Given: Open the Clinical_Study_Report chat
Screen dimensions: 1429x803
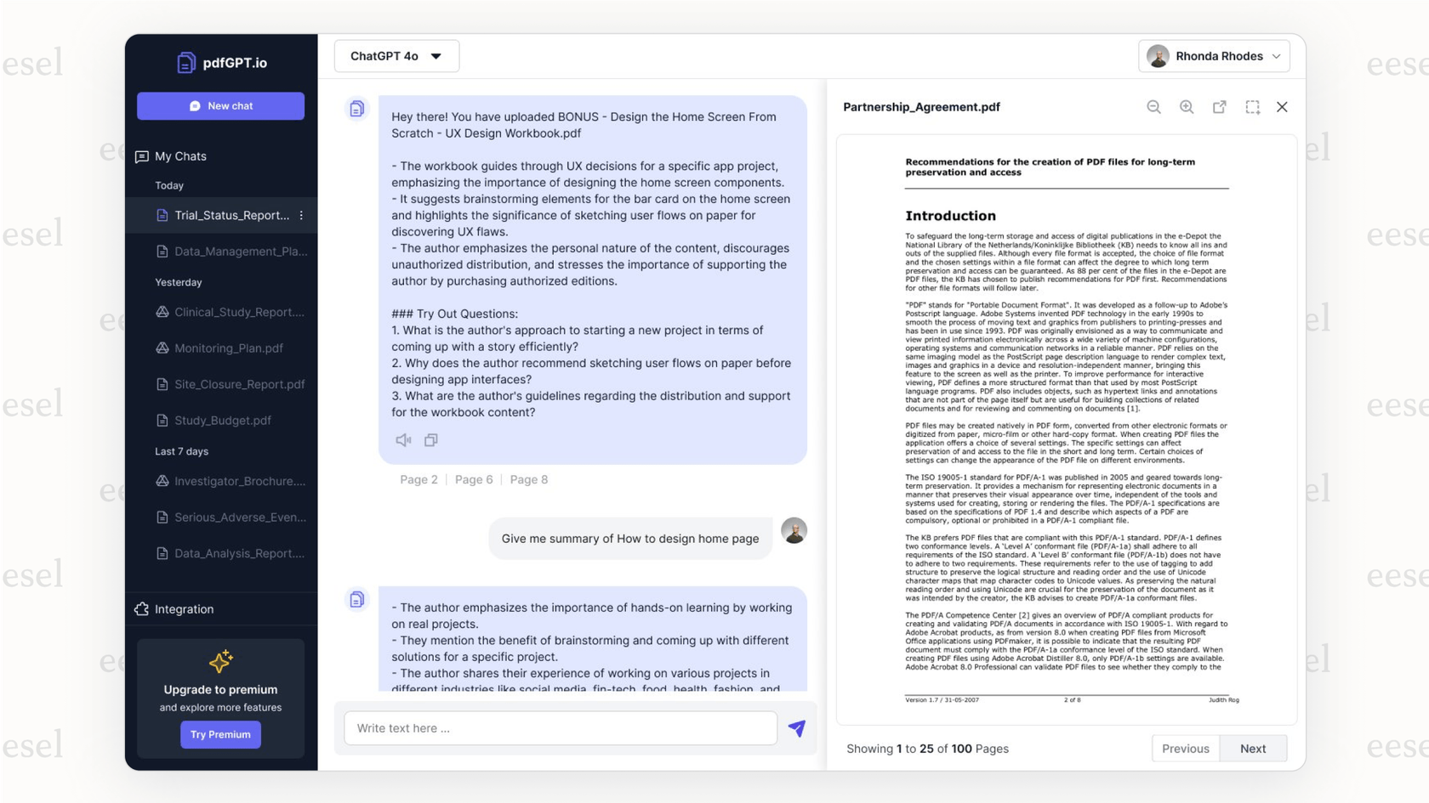Looking at the screenshot, I should (x=231, y=312).
